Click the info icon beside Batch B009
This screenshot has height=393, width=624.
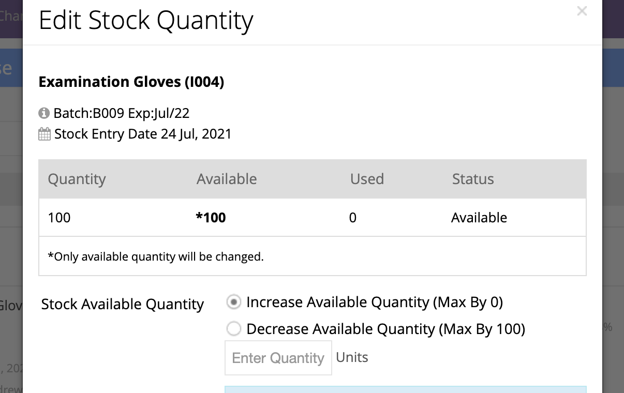pyautogui.click(x=44, y=113)
